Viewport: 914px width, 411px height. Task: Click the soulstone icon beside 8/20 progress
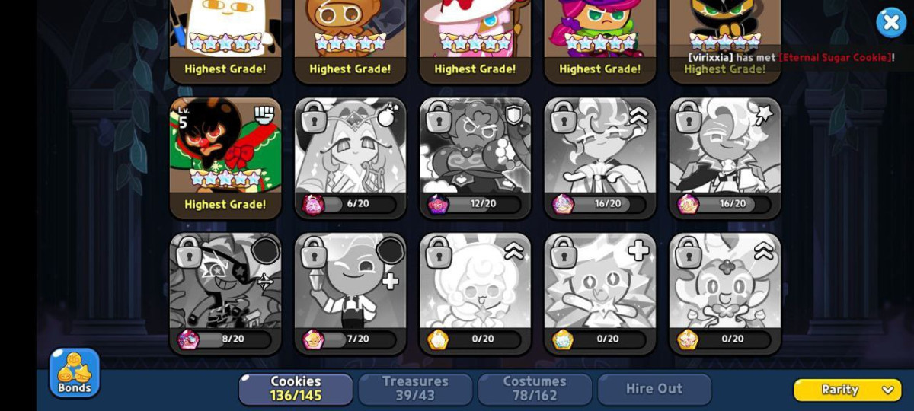pos(188,339)
